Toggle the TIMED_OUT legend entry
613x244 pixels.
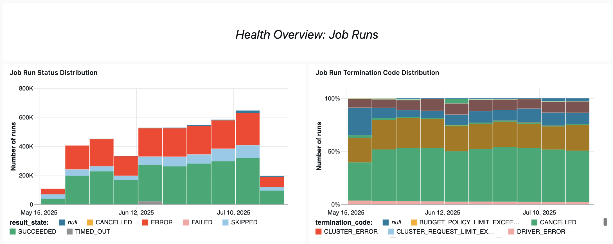click(x=92, y=232)
